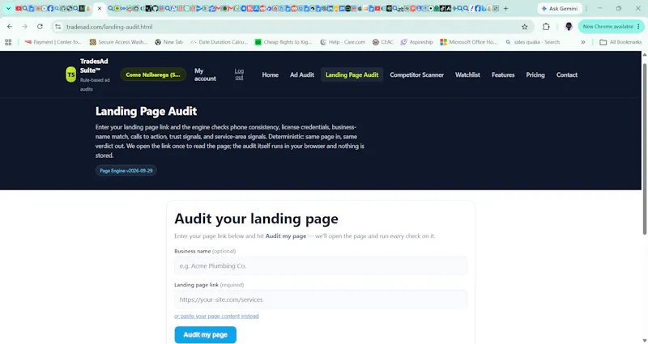Screen dimensions: 648x344
Task: Open a new tab with the plus icon
Action: (x=505, y=8)
